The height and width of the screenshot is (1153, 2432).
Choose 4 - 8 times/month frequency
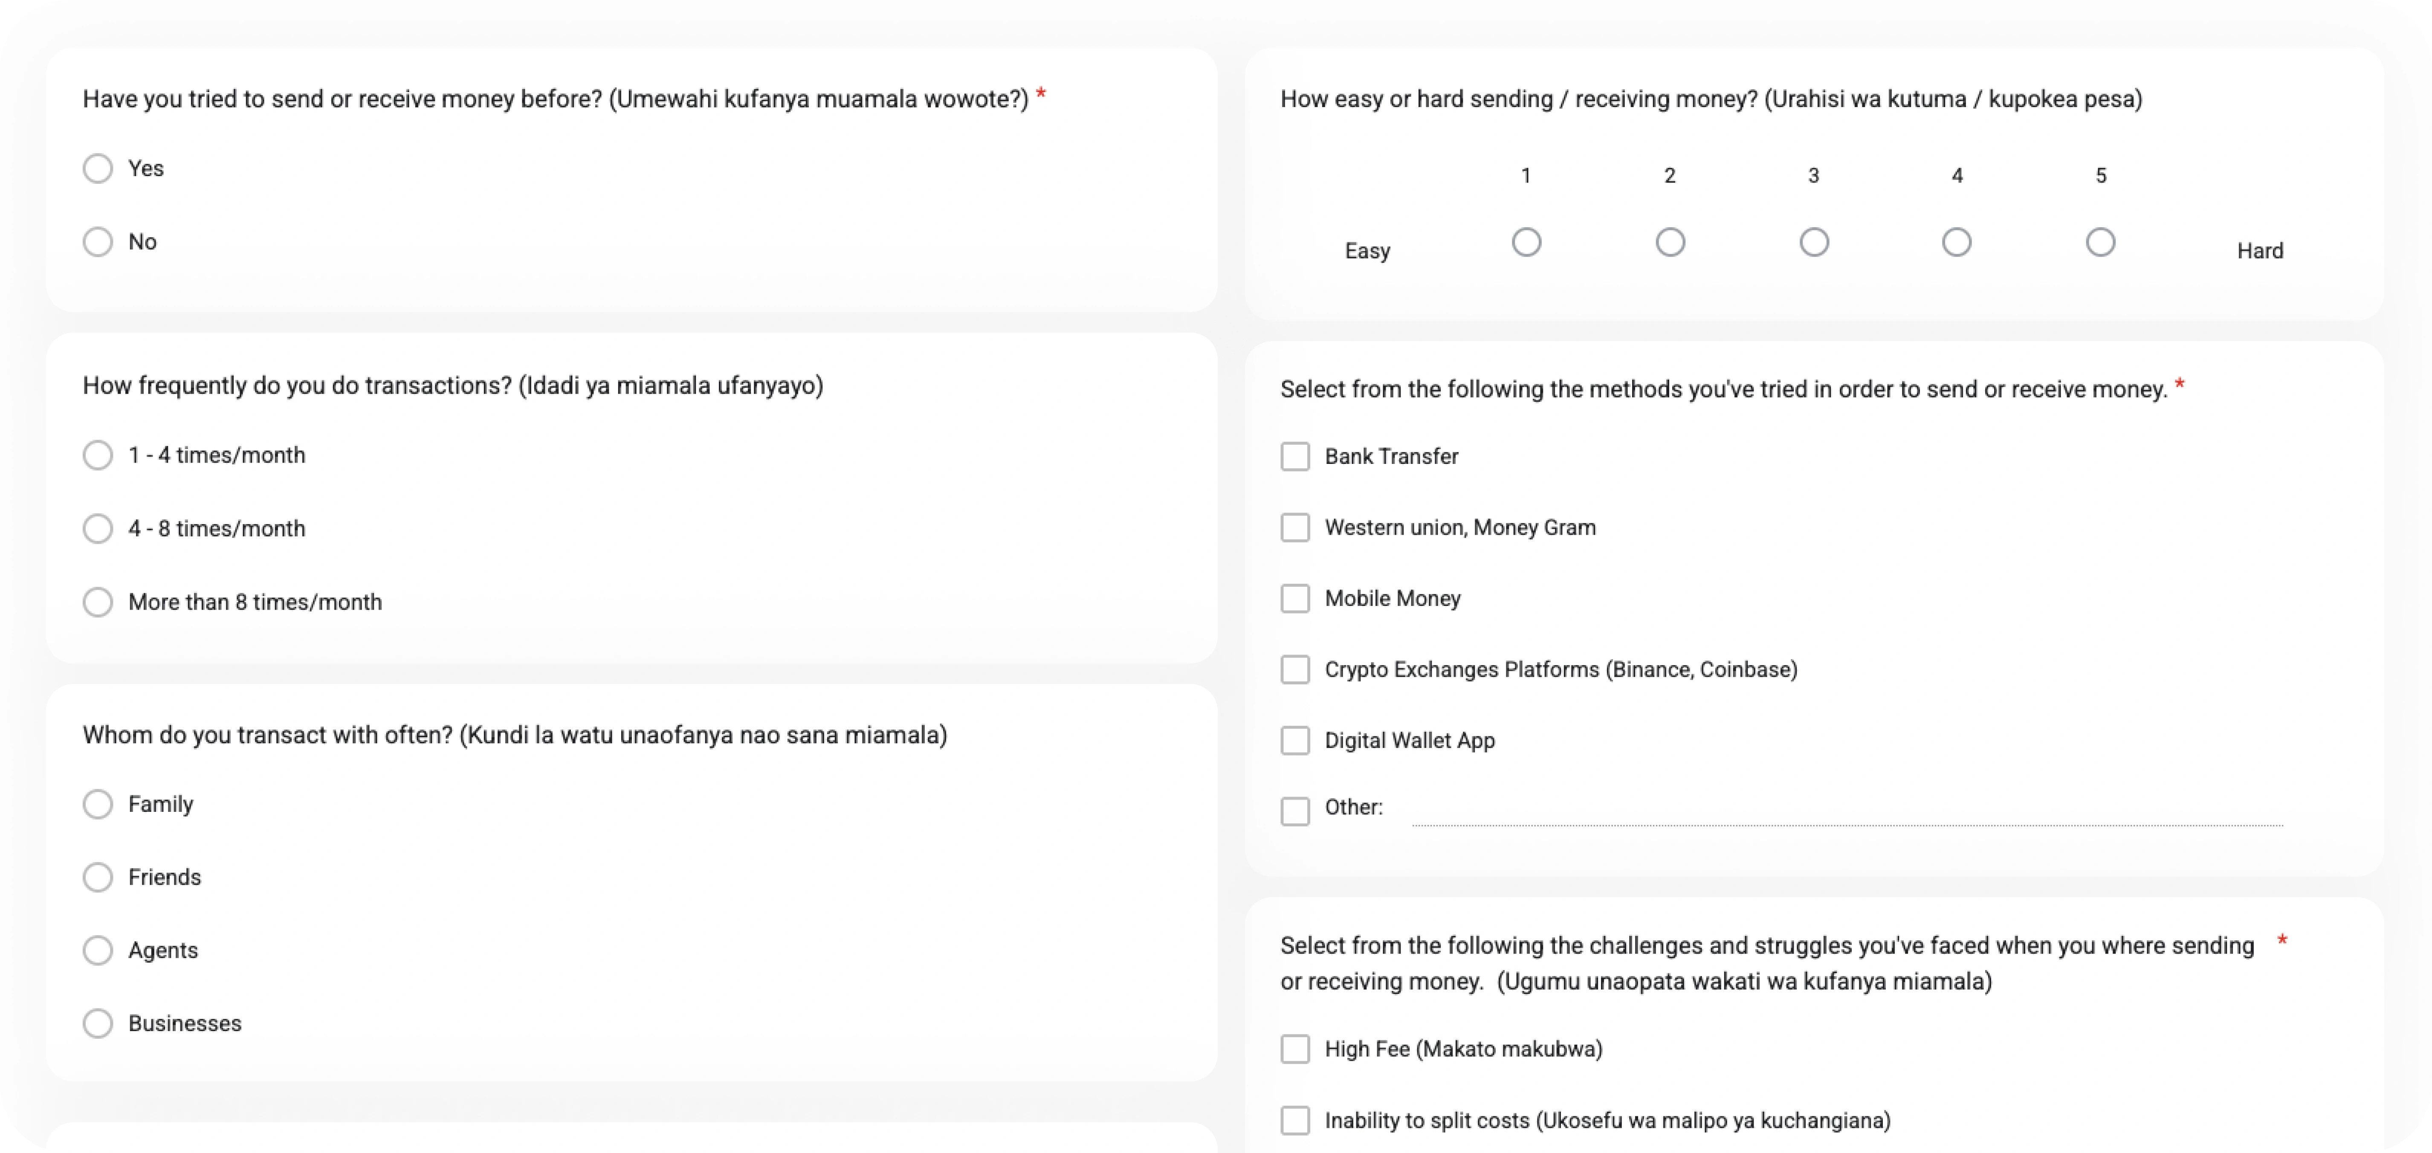(97, 529)
